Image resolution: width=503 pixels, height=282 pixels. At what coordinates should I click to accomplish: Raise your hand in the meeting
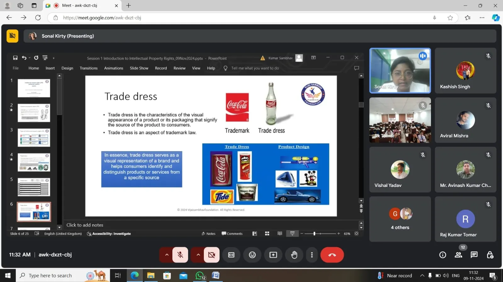(294, 255)
